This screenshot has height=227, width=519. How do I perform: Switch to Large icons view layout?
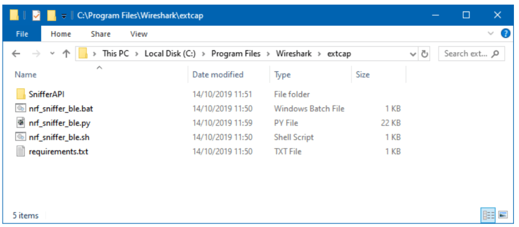coord(503,215)
